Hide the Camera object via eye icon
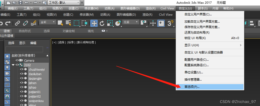260x106 pixels. (17, 60)
